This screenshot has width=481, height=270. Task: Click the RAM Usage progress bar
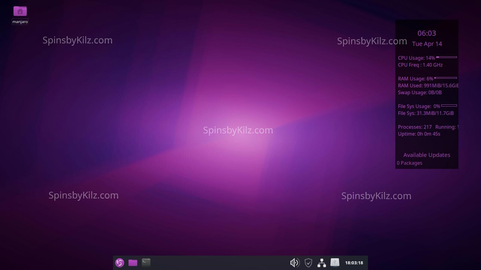pos(446,78)
